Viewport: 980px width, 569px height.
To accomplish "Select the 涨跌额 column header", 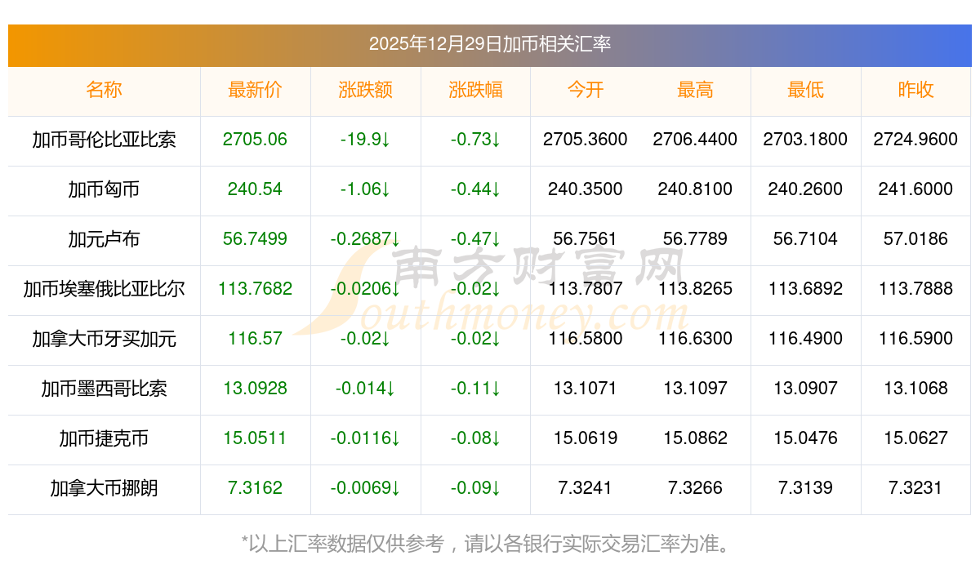I will coord(365,90).
